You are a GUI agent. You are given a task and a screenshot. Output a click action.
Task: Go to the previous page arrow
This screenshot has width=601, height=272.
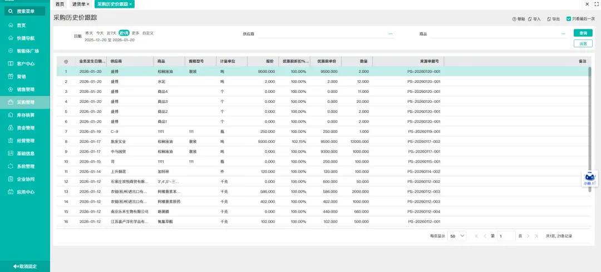tap(485, 236)
